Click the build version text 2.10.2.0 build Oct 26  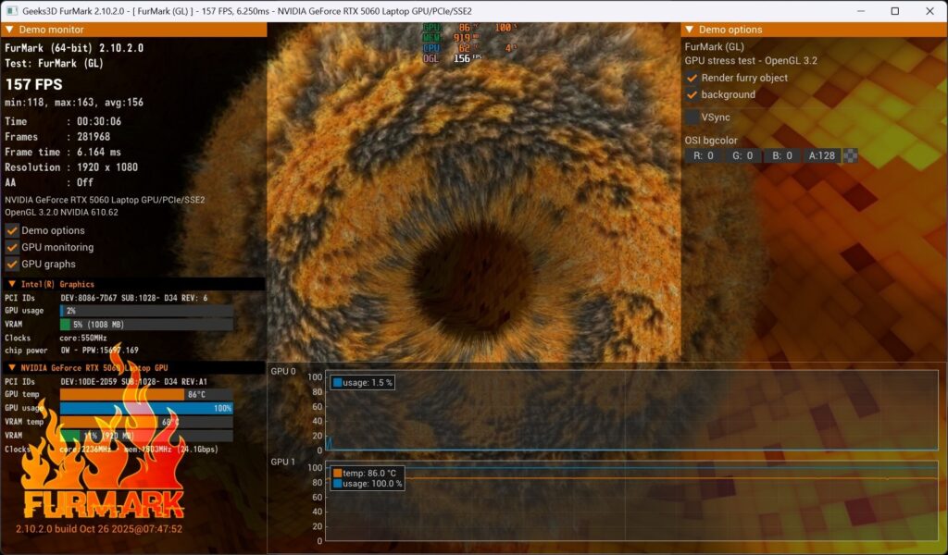tap(99, 529)
